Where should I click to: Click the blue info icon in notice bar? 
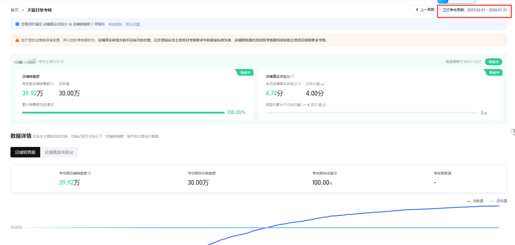pyautogui.click(x=17, y=24)
